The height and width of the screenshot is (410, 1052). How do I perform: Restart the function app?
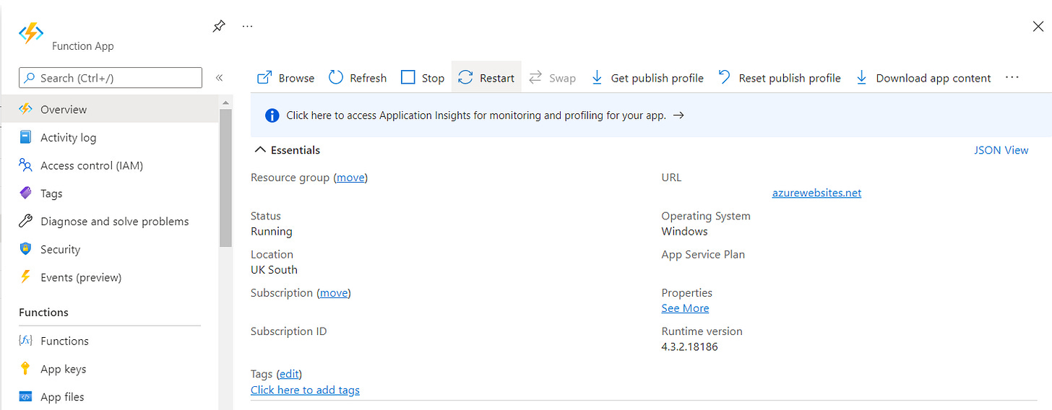(x=486, y=78)
